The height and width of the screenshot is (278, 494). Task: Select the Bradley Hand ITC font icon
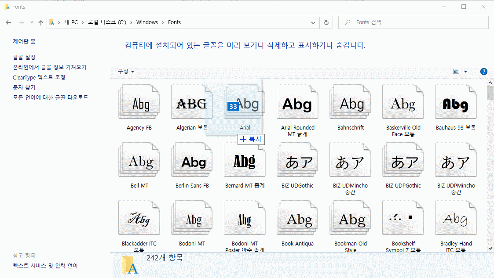point(456,218)
